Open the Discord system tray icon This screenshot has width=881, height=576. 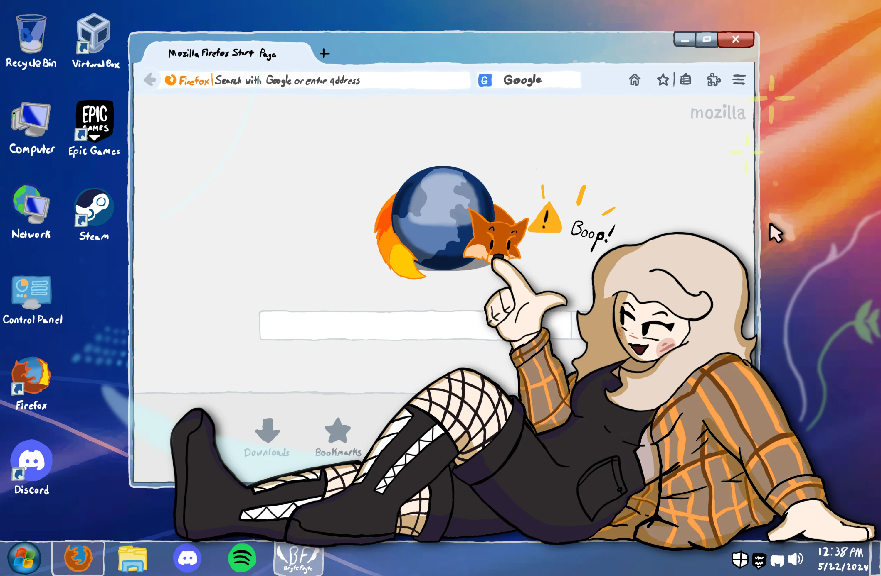(x=777, y=560)
